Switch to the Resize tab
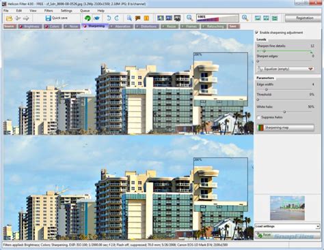The image size is (324, 250). pyautogui.click(x=170, y=27)
